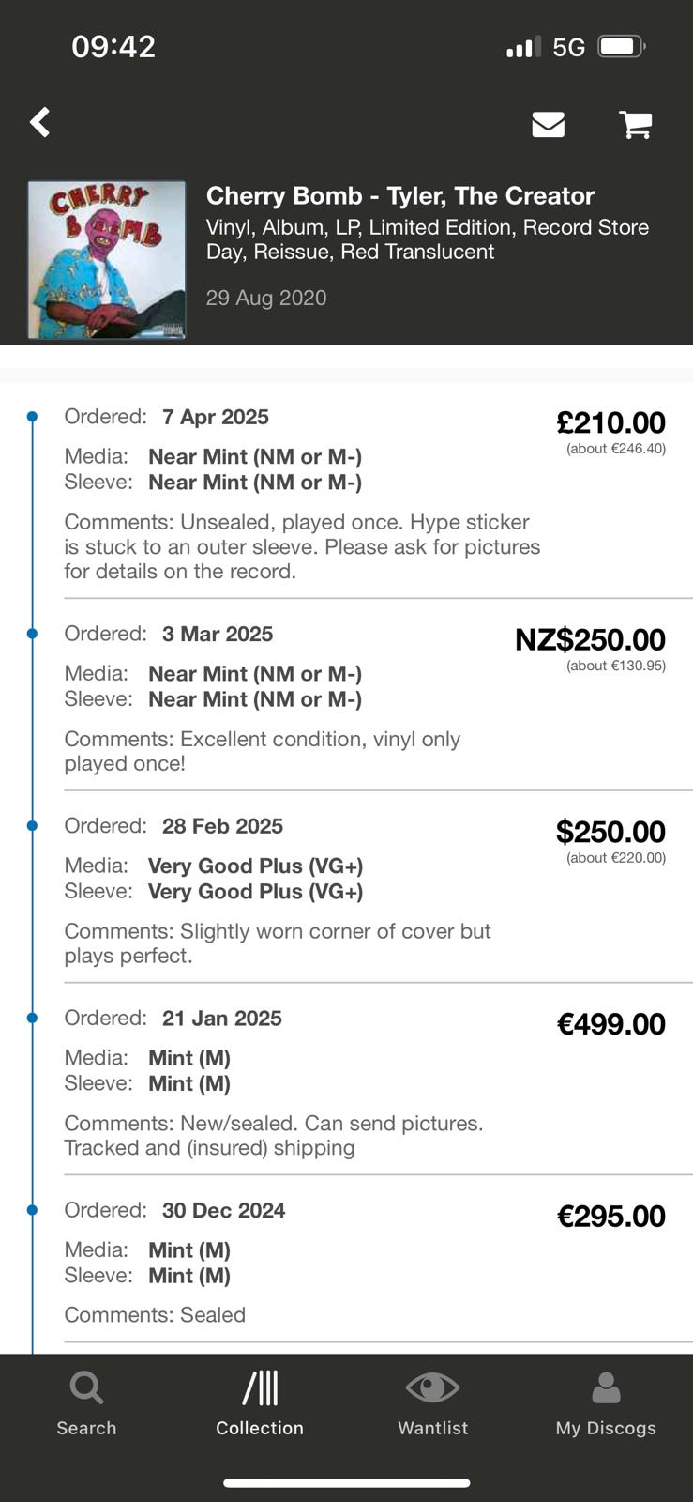Screen dimensions: 693x1502
Task: Open the shopping cart icon
Action: 636,124
